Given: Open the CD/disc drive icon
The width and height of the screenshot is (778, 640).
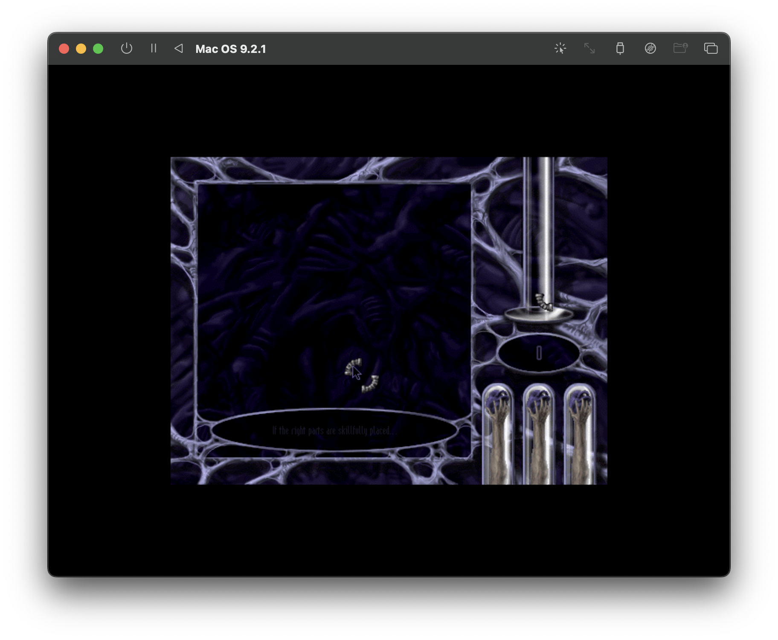Looking at the screenshot, I should click(650, 48).
